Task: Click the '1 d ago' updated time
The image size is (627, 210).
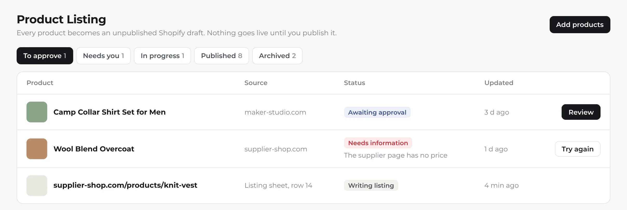Action: 496,149
